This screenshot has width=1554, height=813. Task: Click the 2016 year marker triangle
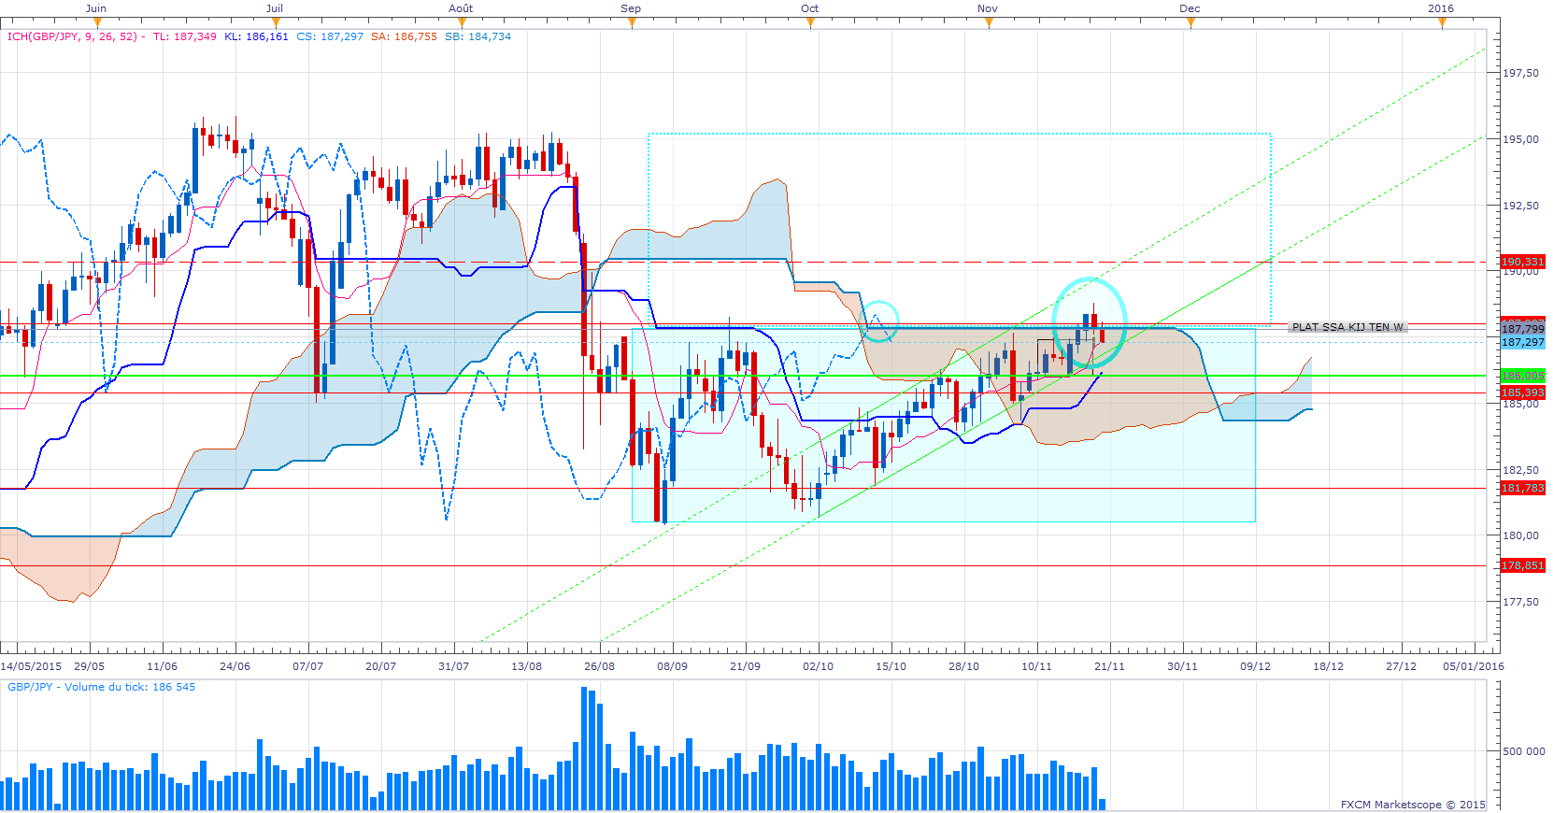(x=1442, y=23)
